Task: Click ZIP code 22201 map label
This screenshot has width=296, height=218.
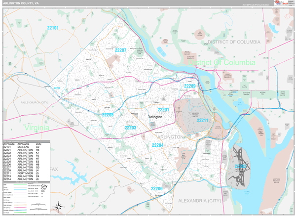Action: 163,109
